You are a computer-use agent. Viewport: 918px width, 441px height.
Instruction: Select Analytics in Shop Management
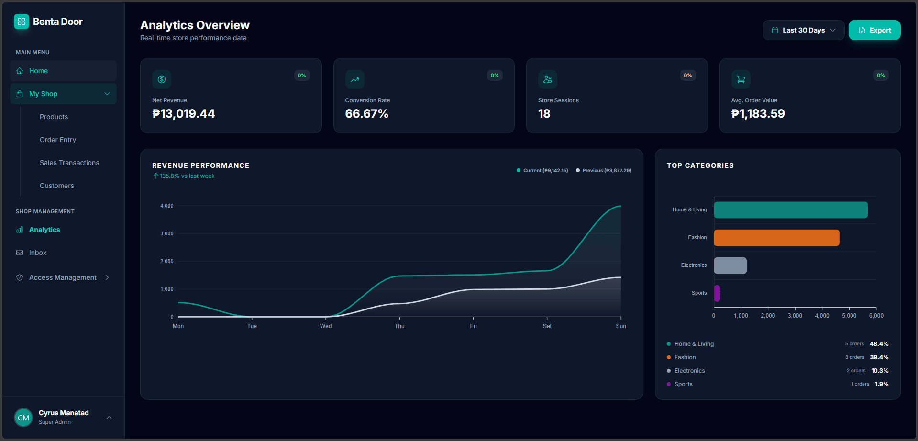(63, 230)
